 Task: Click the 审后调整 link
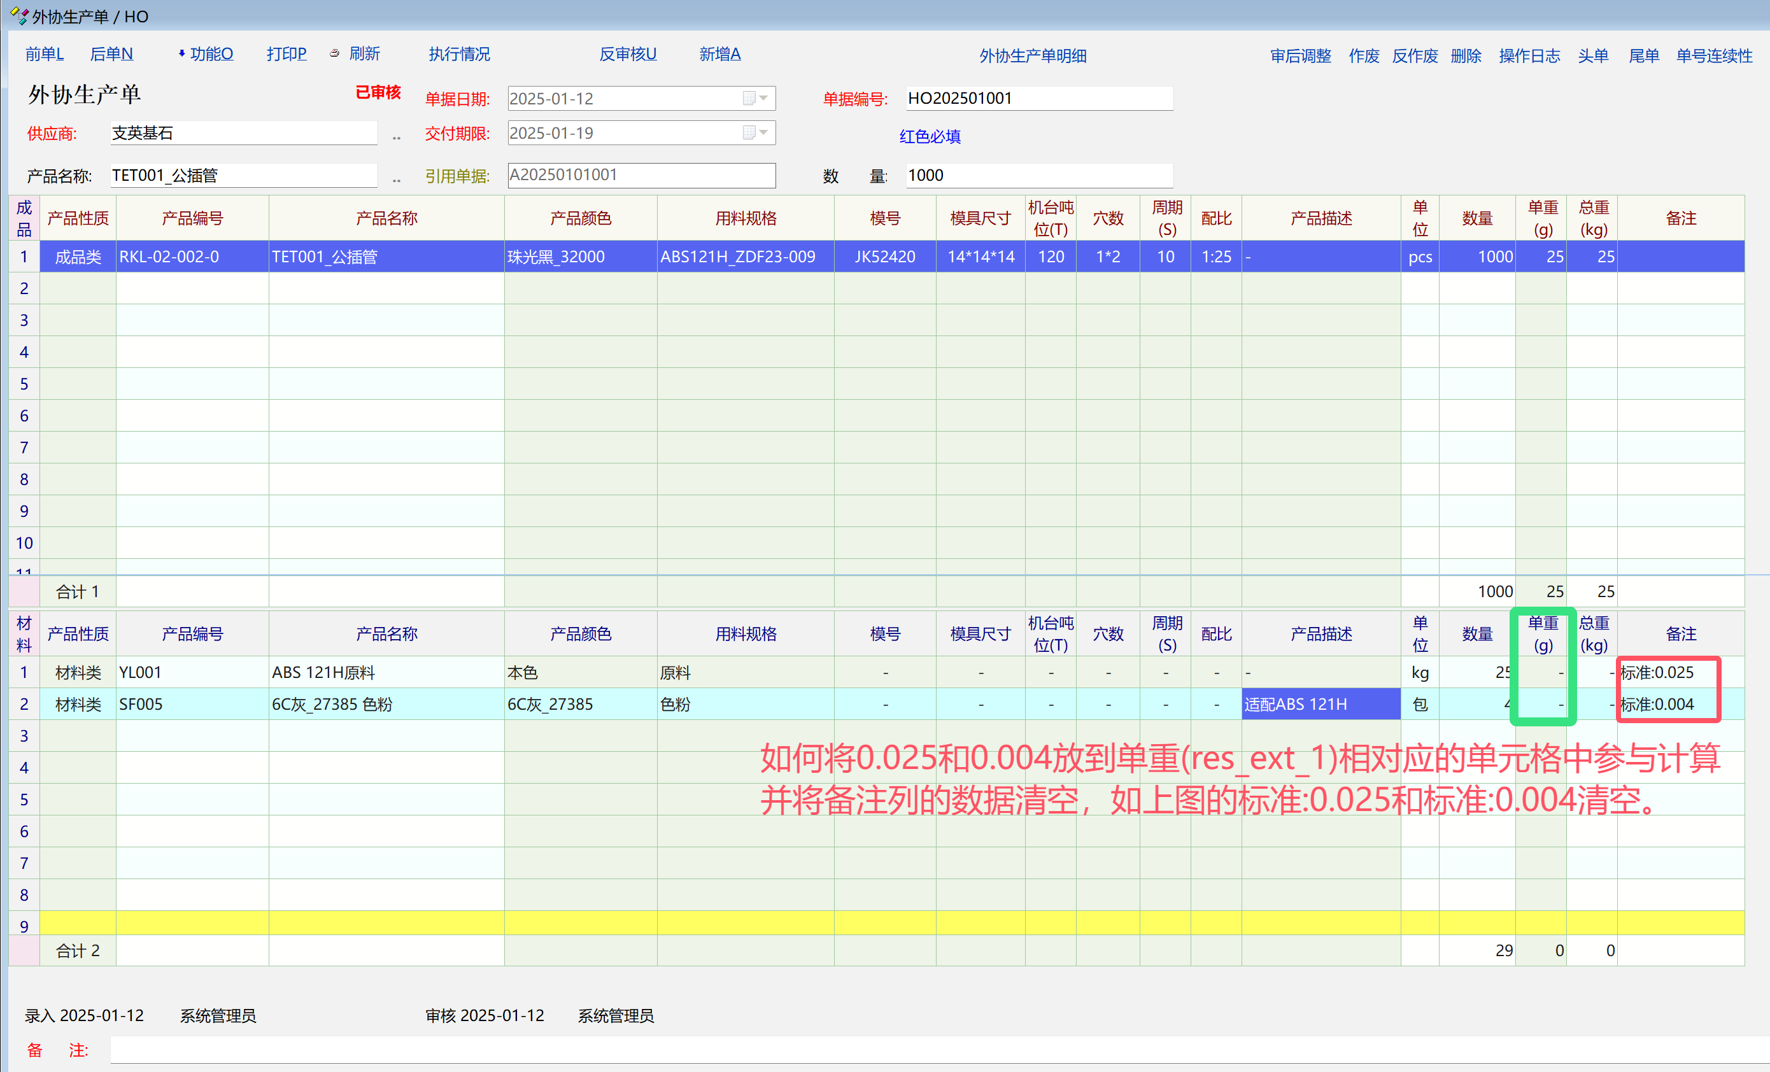point(1300,56)
